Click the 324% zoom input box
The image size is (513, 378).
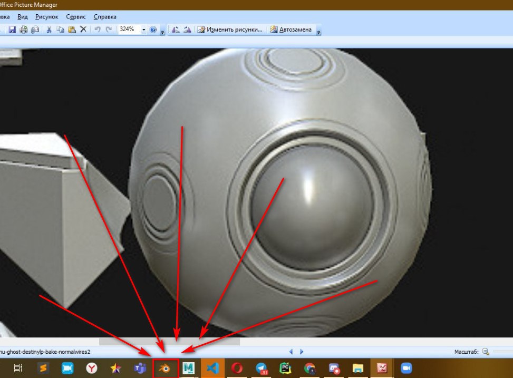pos(130,30)
